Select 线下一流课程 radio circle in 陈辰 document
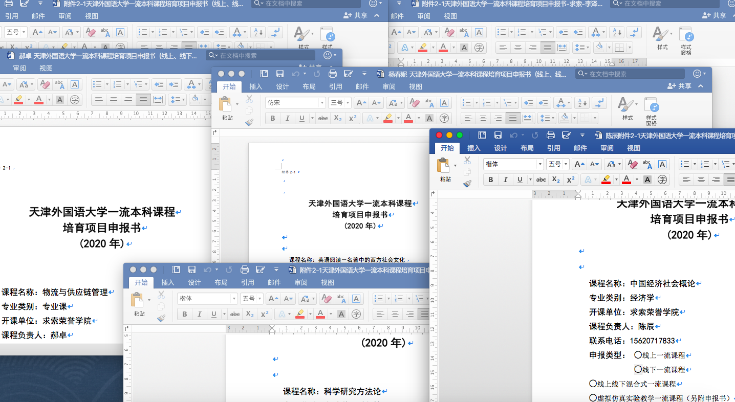This screenshot has width=735, height=402. [638, 369]
